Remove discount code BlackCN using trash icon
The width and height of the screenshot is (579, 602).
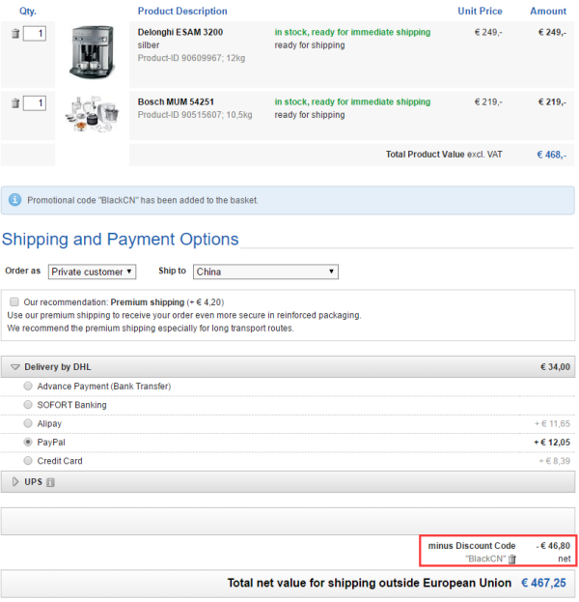[511, 559]
